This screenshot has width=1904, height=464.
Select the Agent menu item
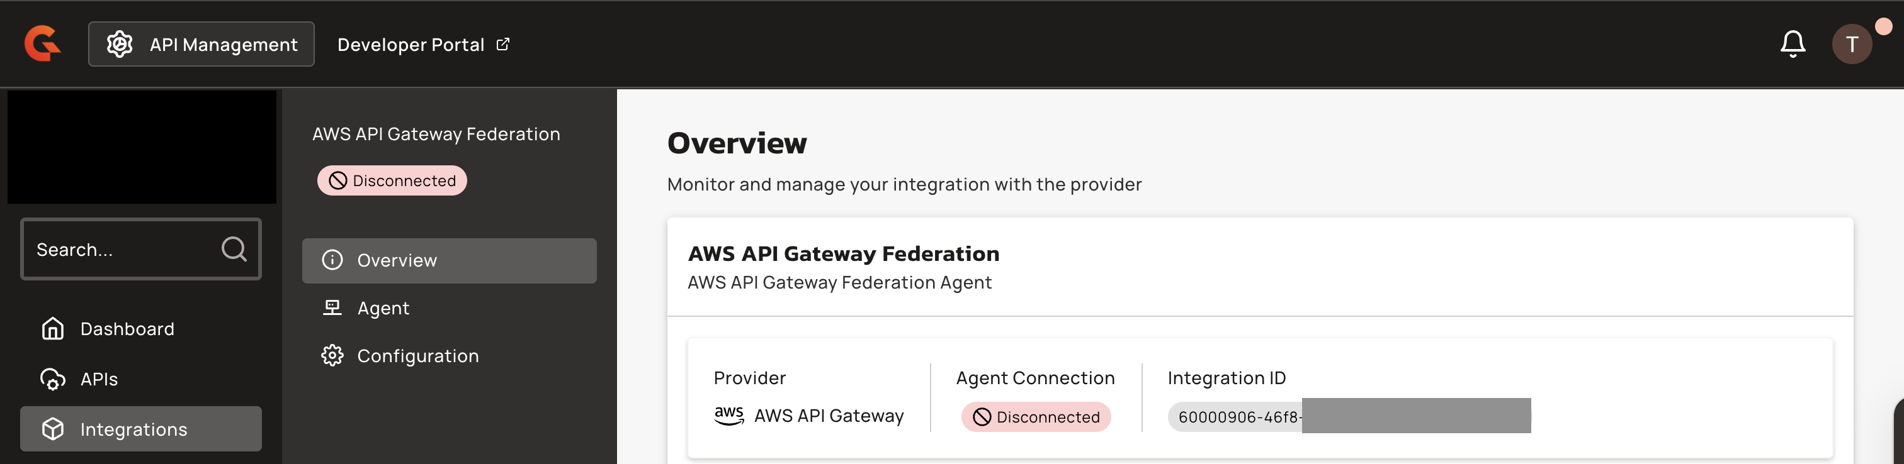pyautogui.click(x=383, y=308)
